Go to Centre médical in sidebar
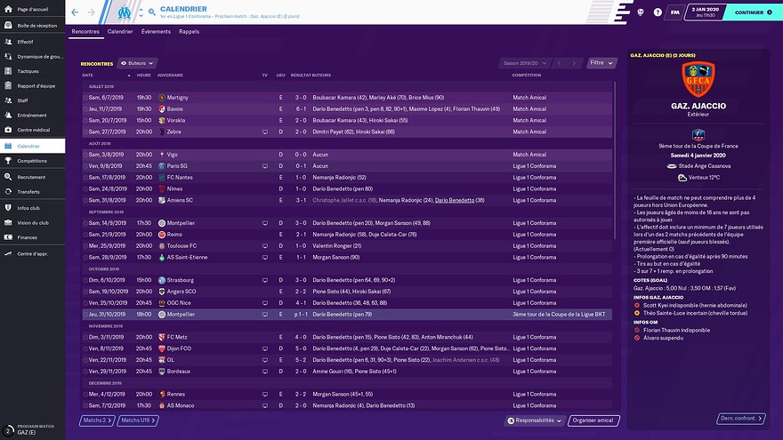The image size is (783, 440). point(32,130)
